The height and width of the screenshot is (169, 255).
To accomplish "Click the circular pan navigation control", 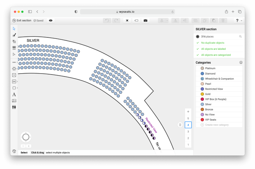I will [26, 137].
